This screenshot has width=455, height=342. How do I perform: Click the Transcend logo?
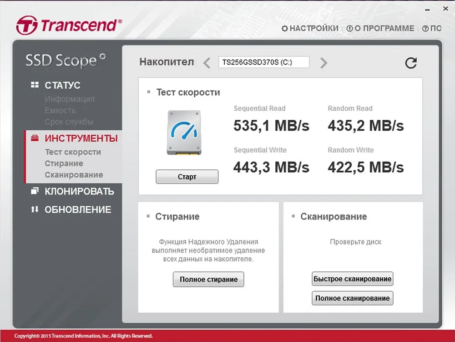point(69,25)
